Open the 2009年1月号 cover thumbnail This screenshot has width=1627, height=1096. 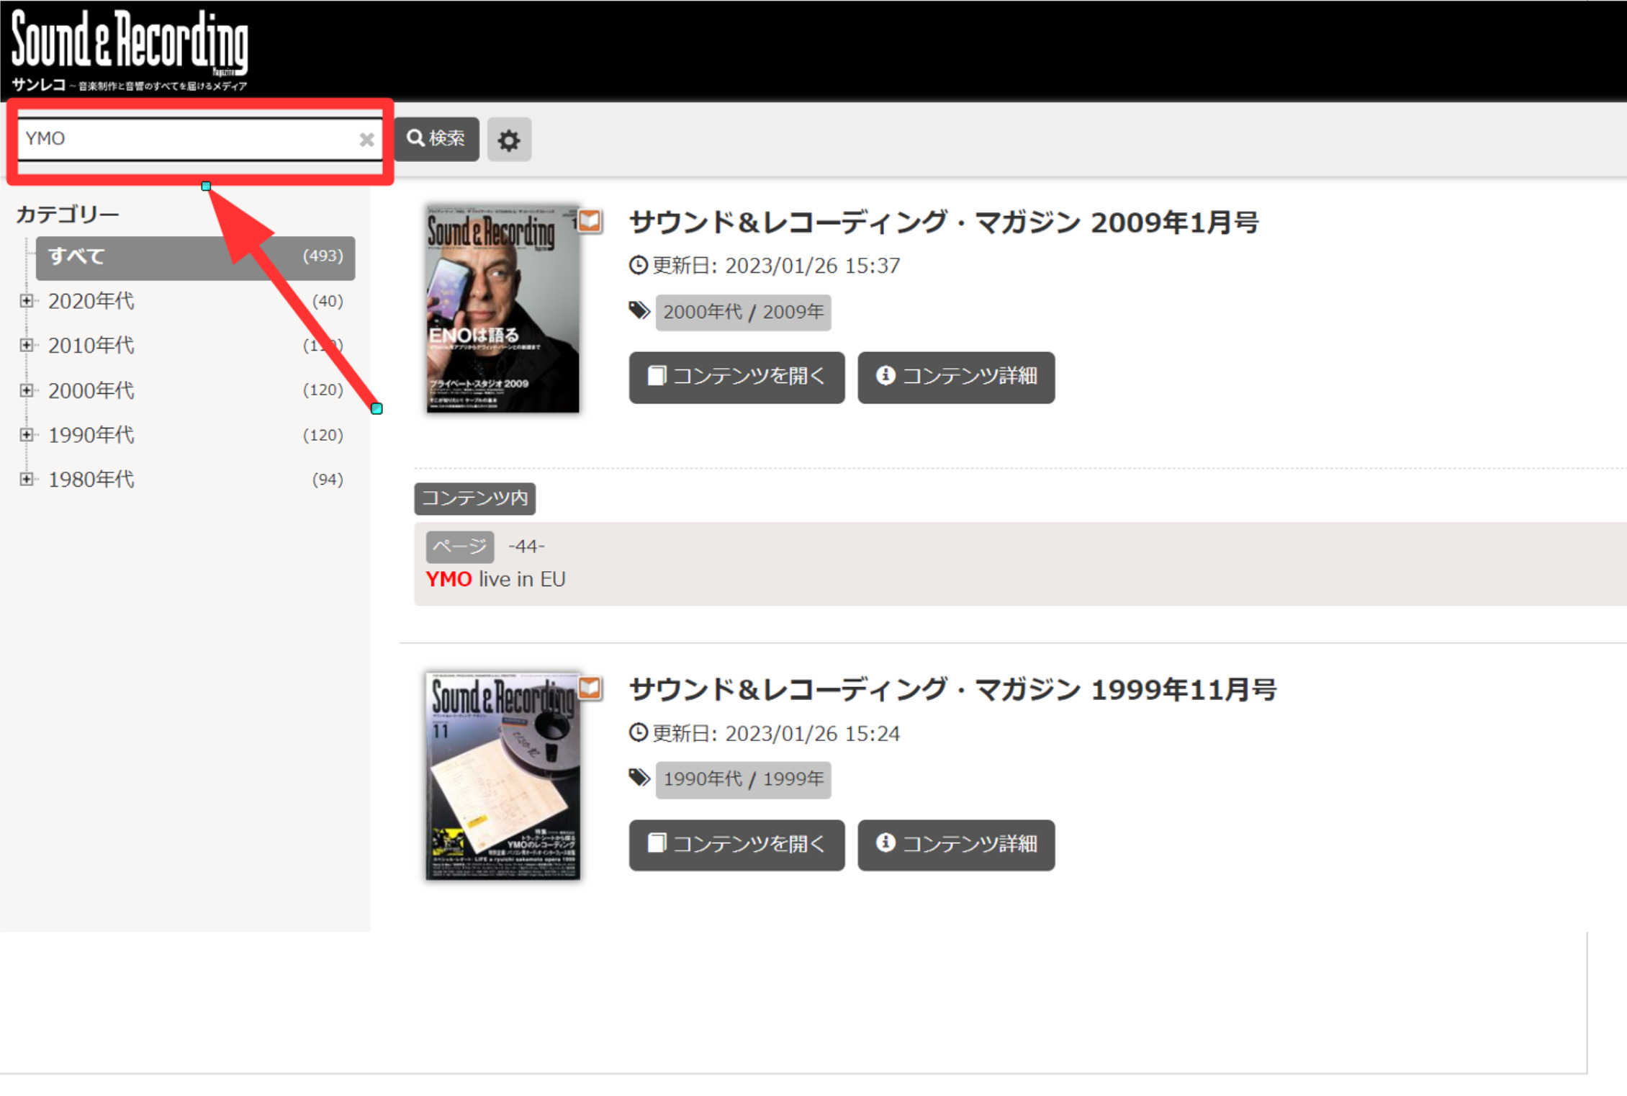[502, 310]
